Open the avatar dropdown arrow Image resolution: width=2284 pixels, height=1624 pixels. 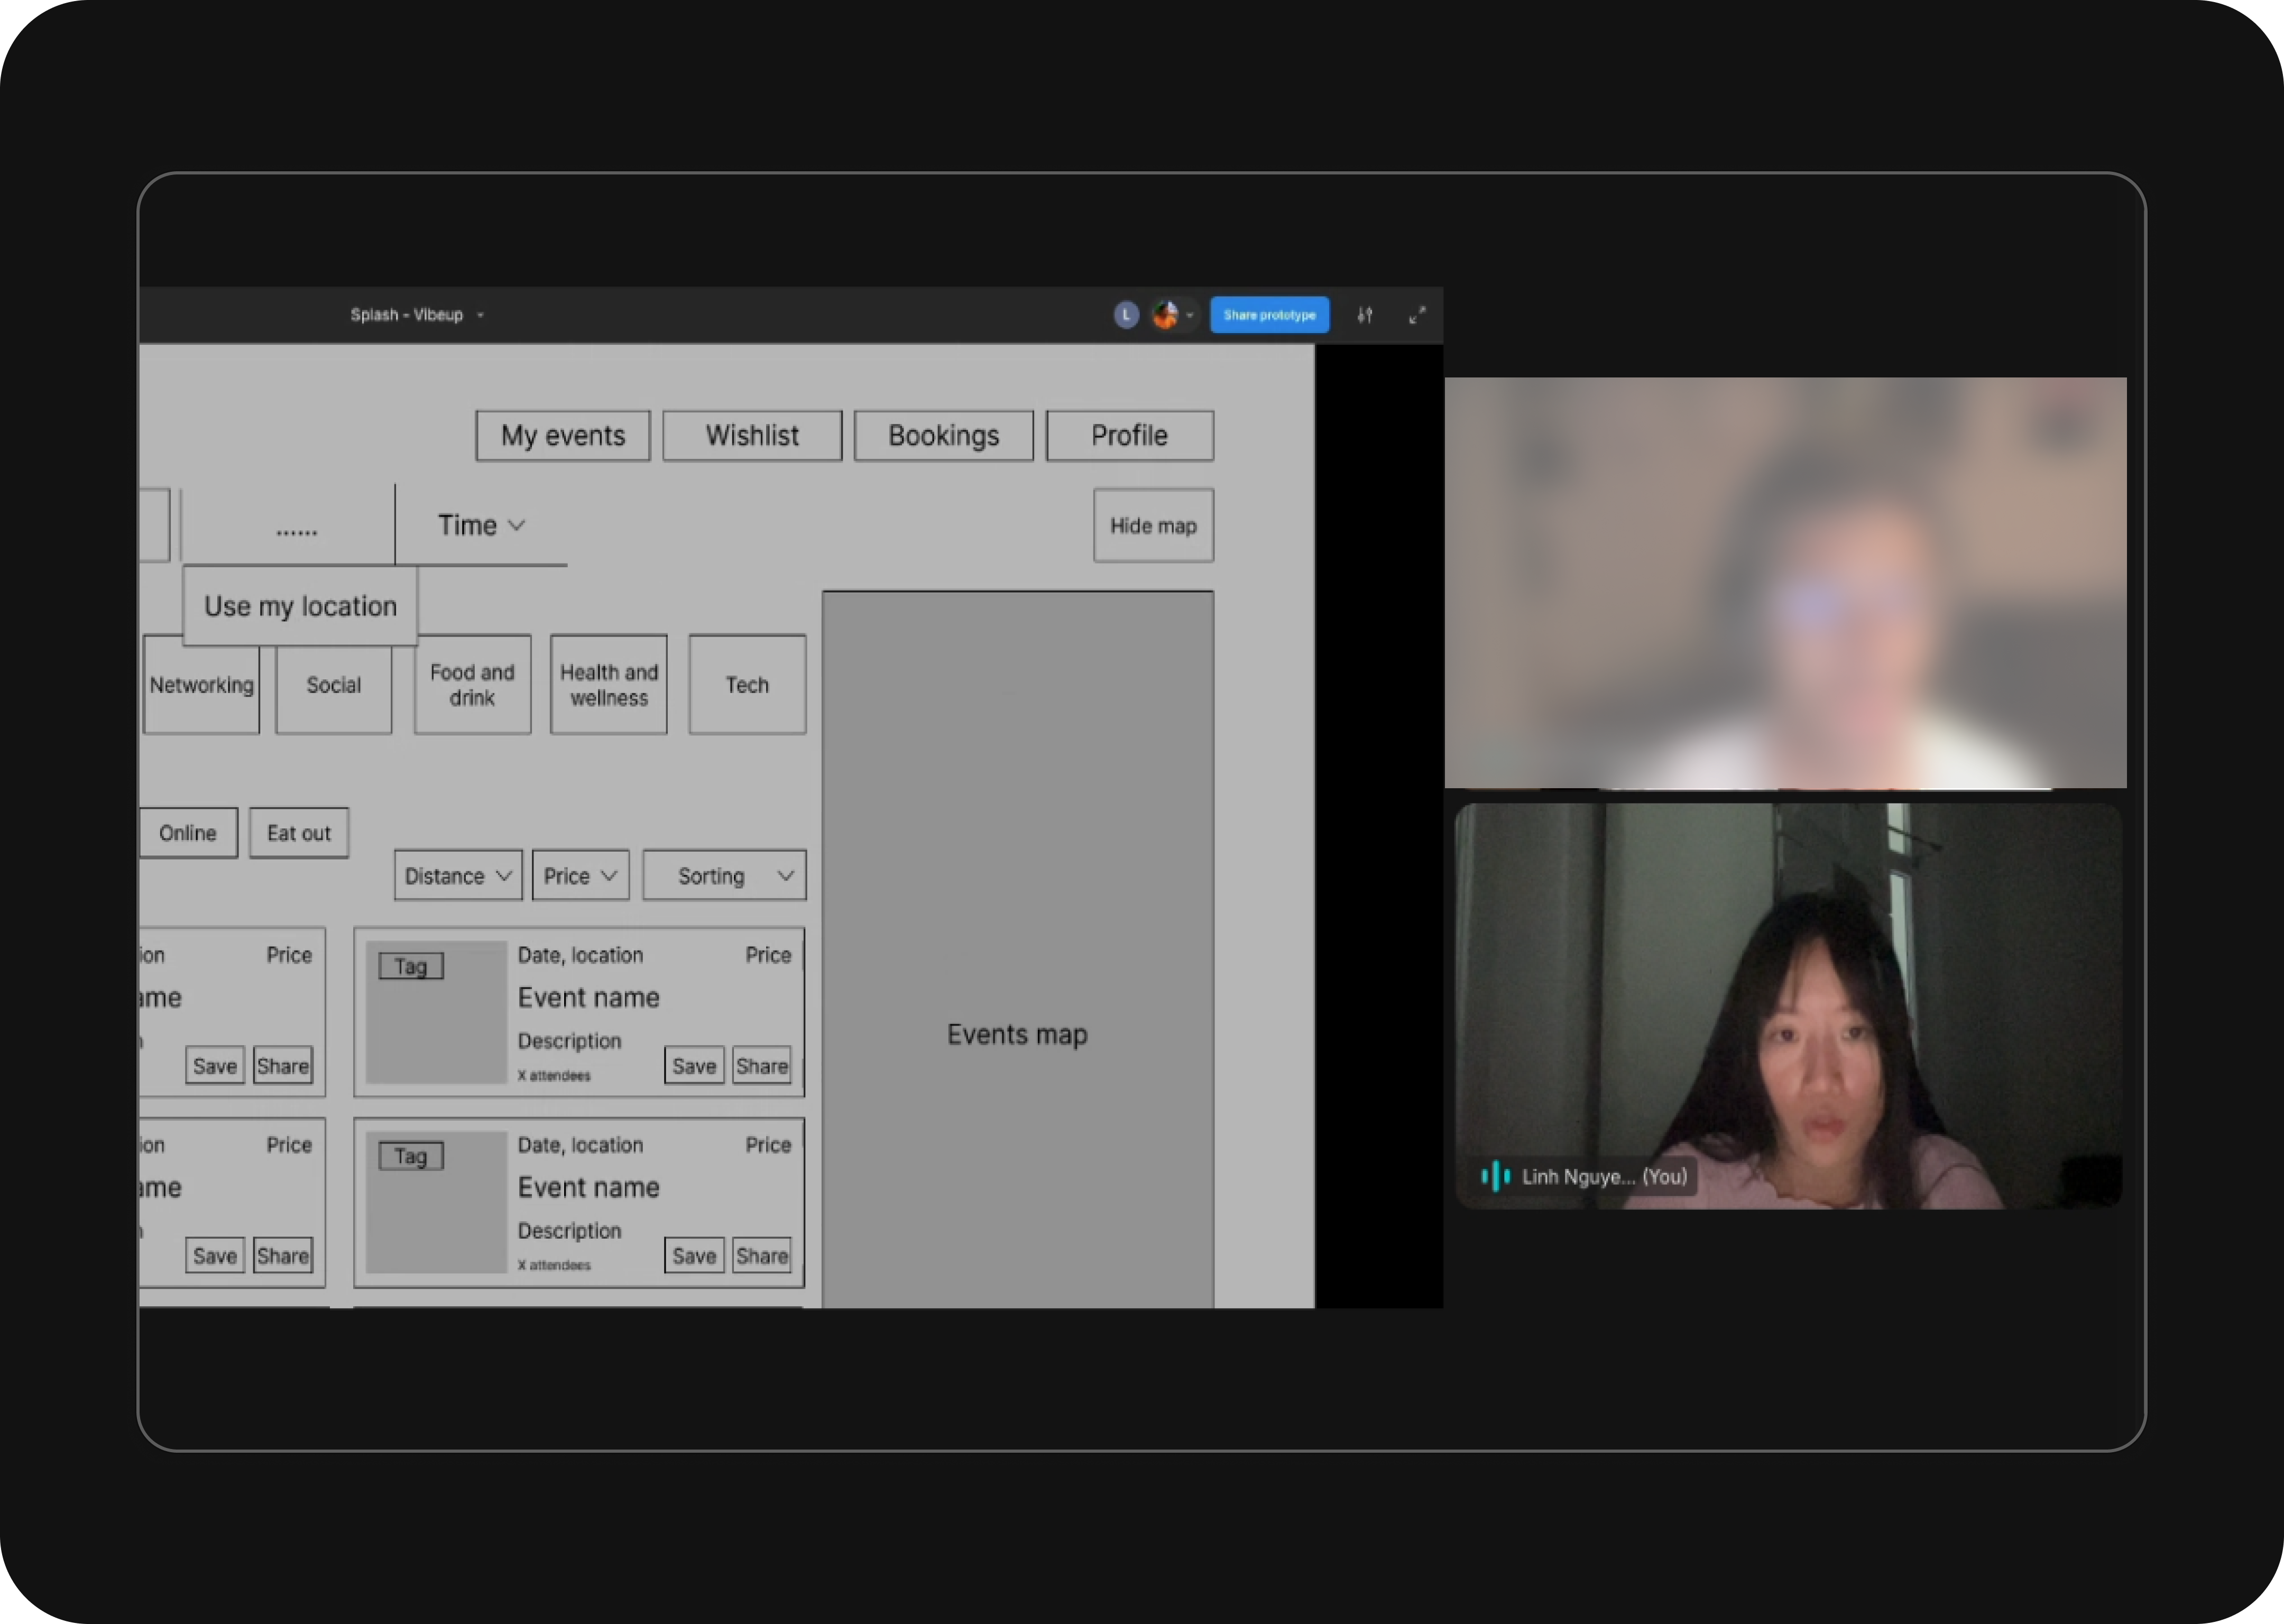coord(1189,315)
